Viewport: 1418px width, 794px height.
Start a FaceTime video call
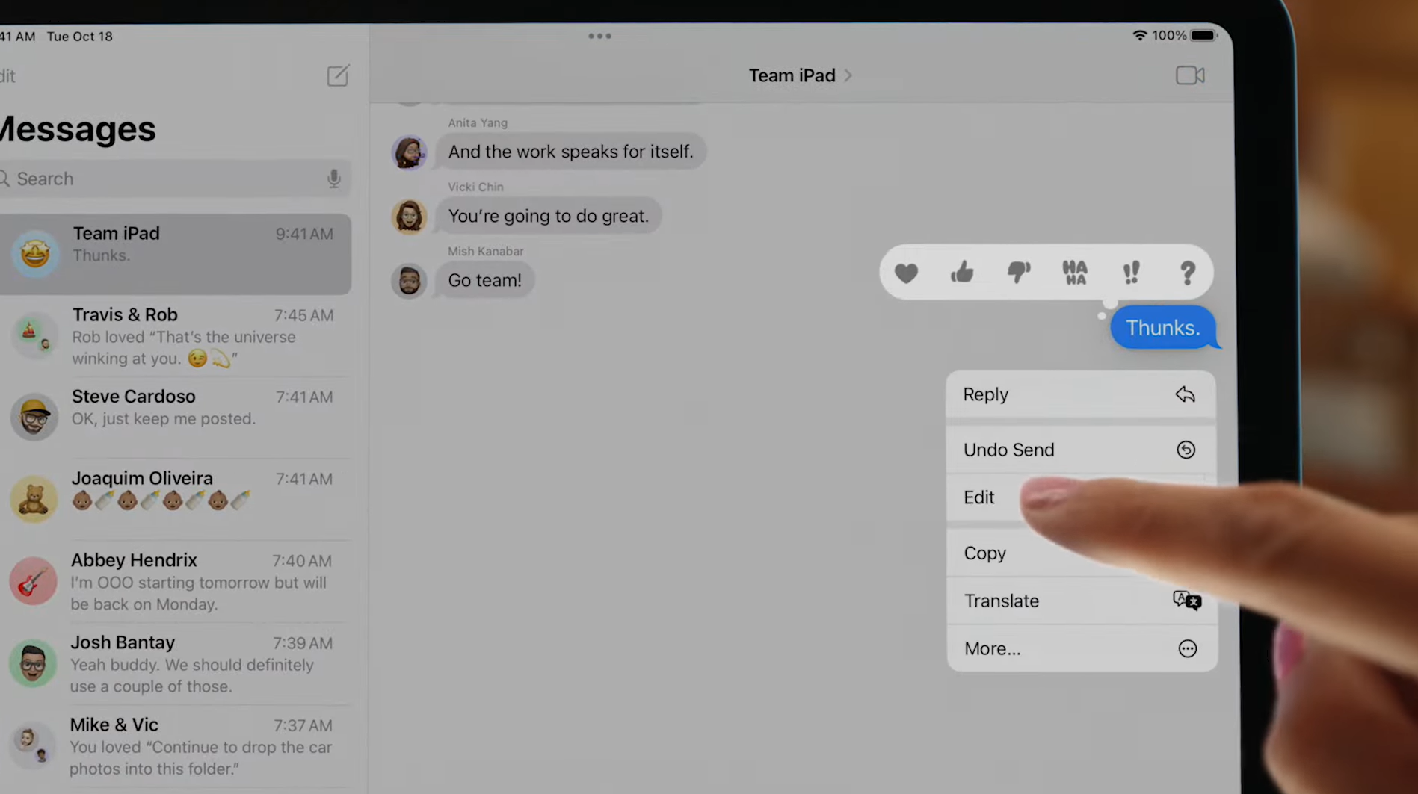[1190, 75]
